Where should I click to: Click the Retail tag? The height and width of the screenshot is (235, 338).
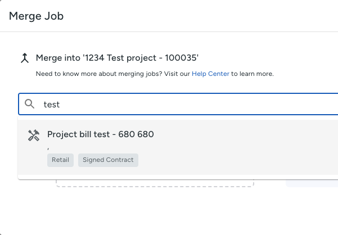tap(60, 160)
